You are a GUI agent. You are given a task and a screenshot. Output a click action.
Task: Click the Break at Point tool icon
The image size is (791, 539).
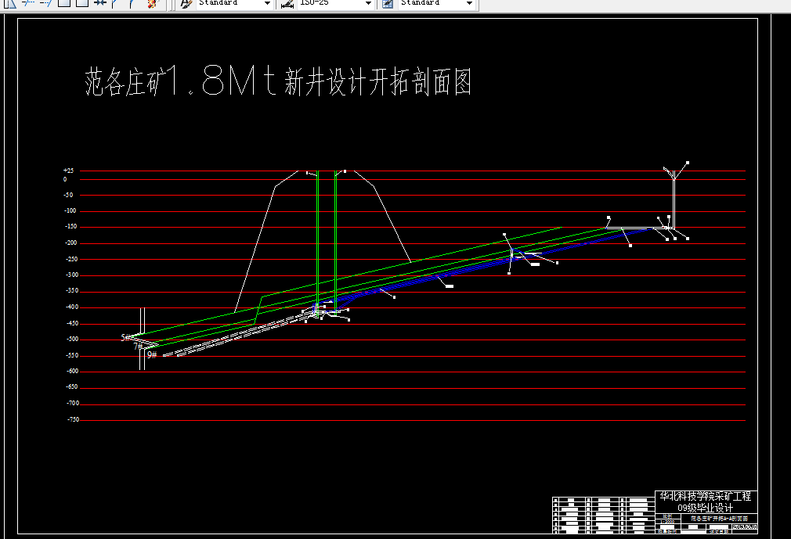[x=64, y=2]
